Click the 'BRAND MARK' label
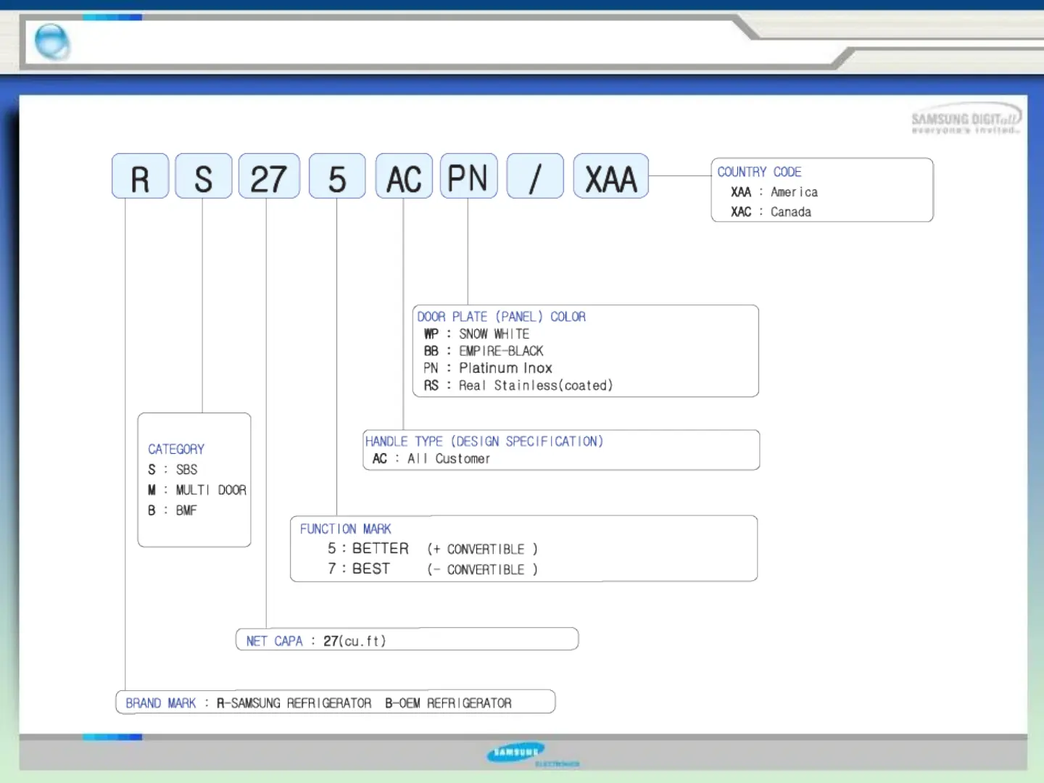 click(x=161, y=703)
